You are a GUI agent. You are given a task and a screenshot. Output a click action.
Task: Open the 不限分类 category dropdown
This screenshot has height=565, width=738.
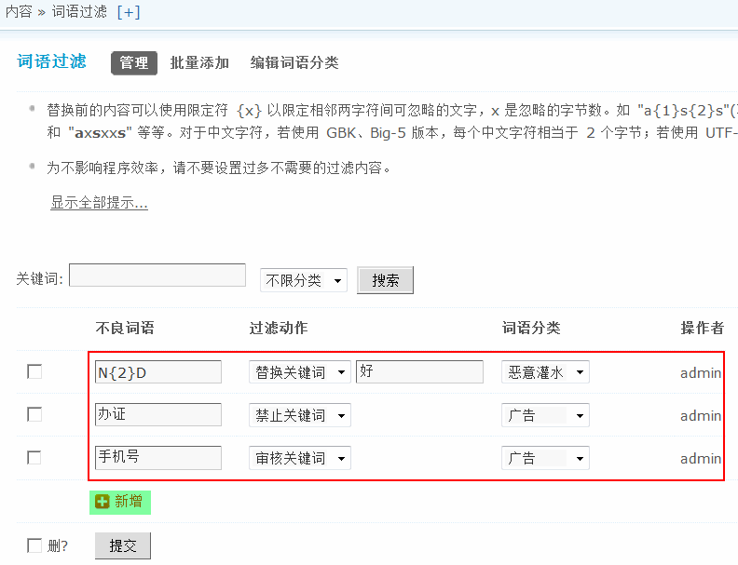[303, 280]
